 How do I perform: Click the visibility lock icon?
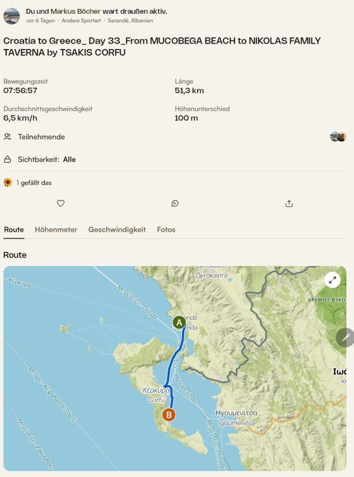(x=7, y=159)
